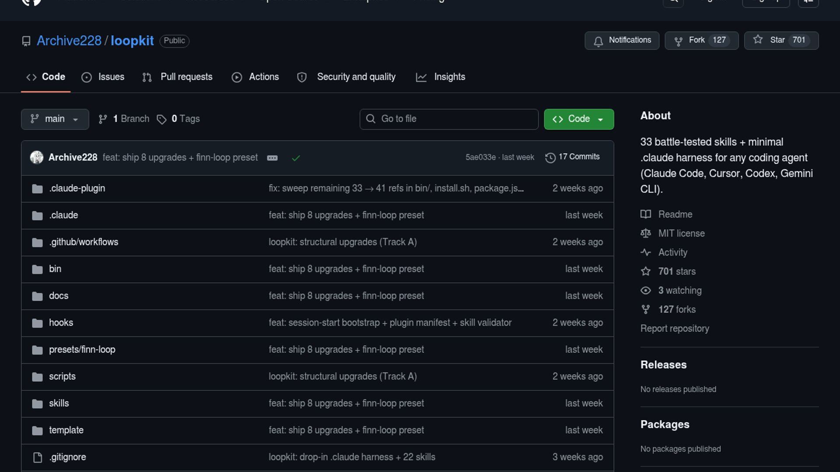Open the Insights tab
Viewport: 840px width, 472px height.
(441, 77)
